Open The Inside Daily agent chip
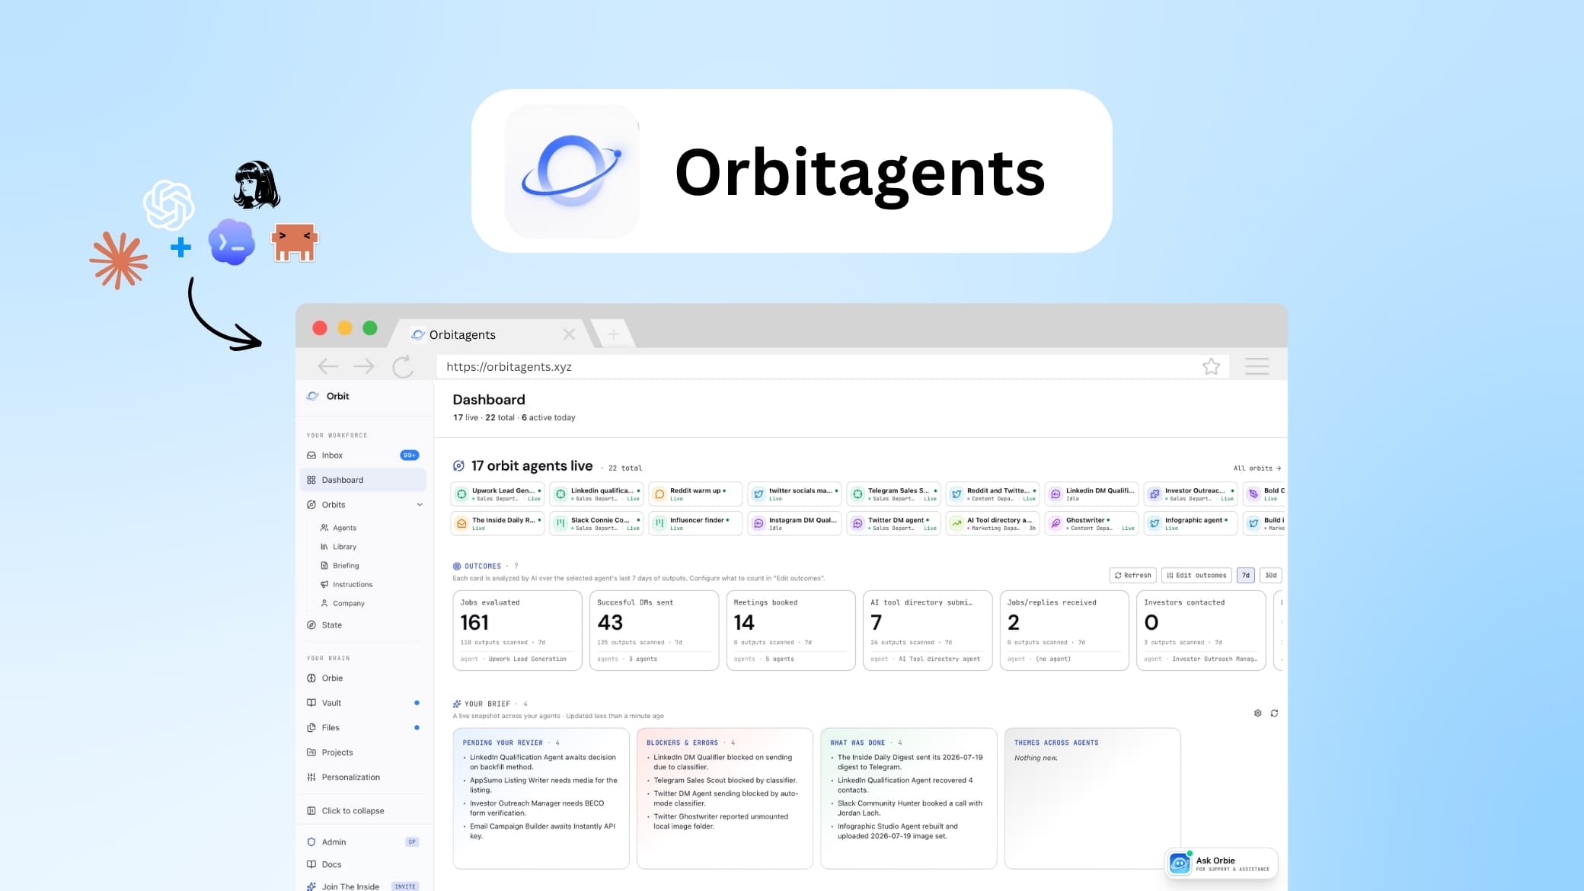1584x891 pixels. pos(498,524)
